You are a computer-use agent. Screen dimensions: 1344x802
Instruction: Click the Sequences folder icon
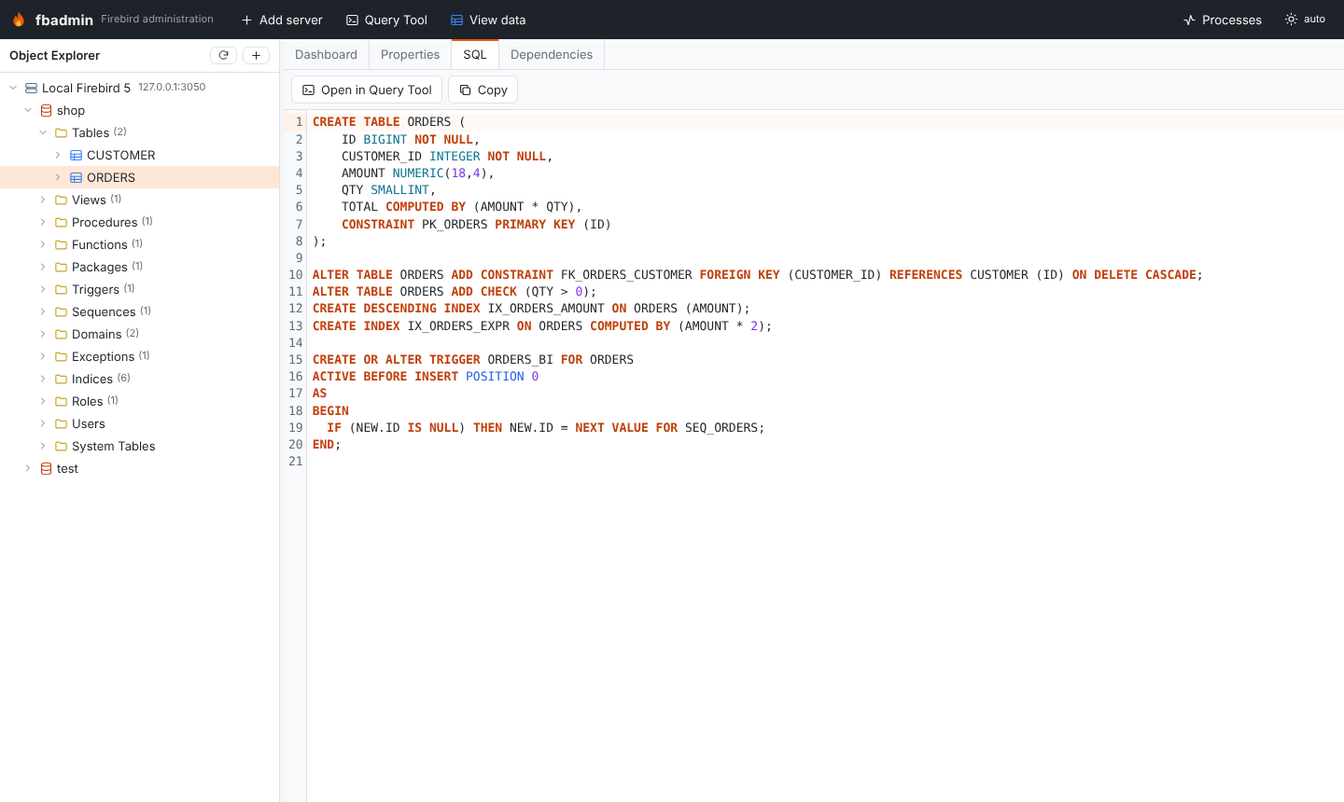tap(61, 311)
